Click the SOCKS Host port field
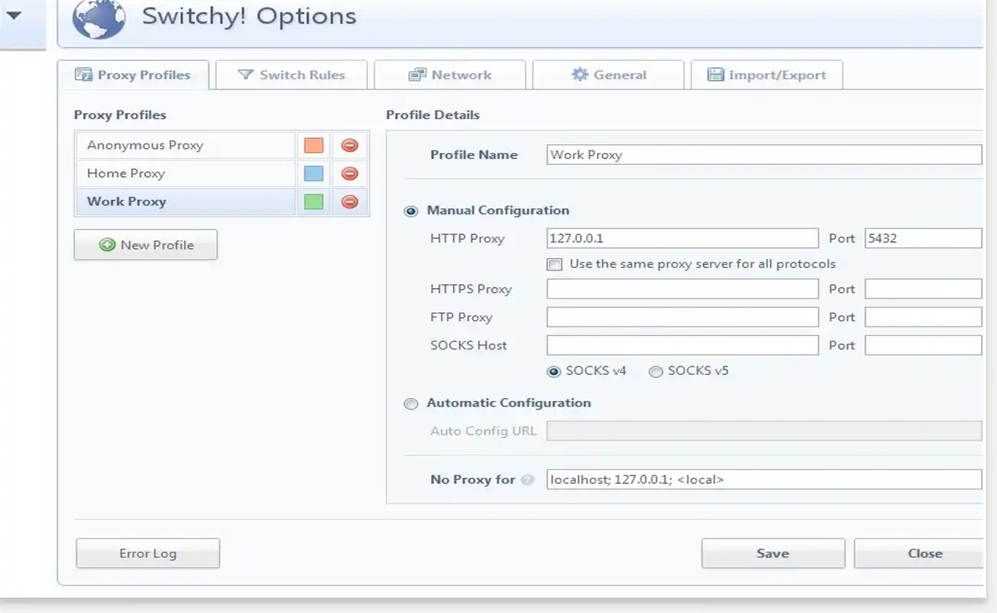This screenshot has width=997, height=613. pyautogui.click(x=923, y=345)
